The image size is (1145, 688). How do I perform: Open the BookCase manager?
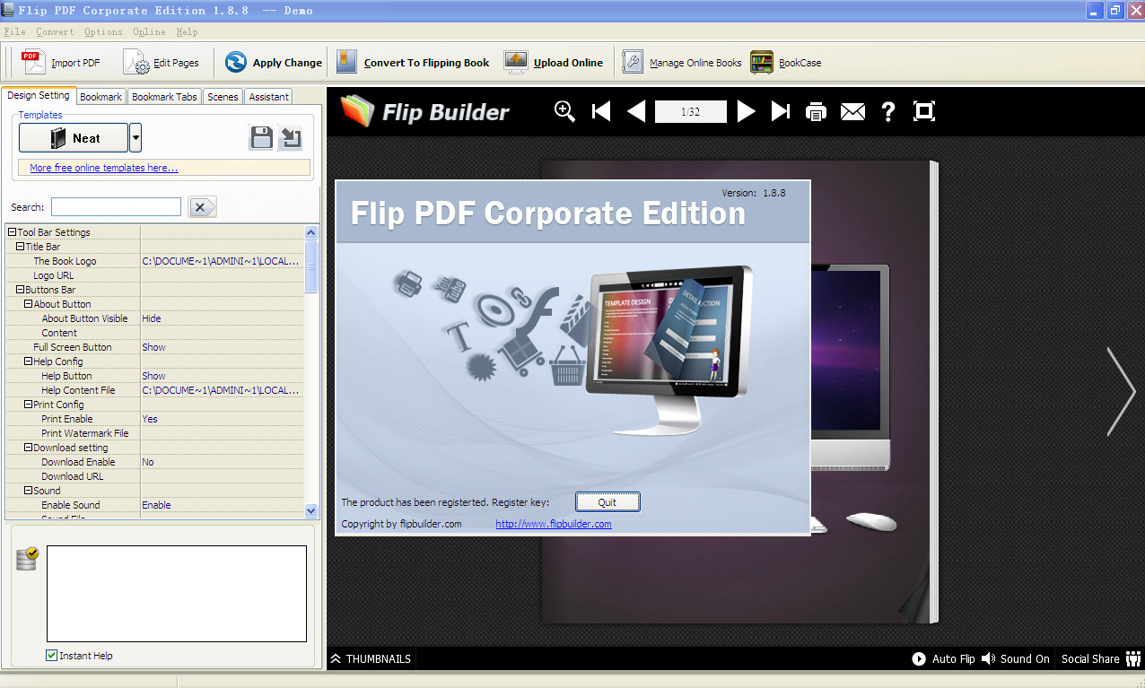coord(761,62)
